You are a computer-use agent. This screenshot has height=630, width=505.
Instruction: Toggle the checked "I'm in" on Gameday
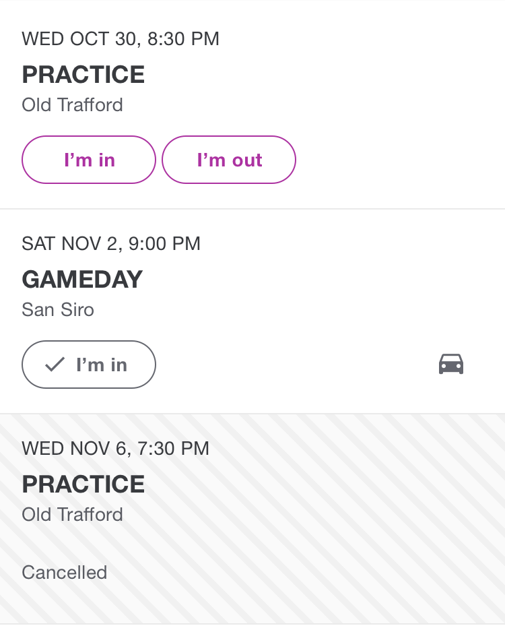[89, 365]
